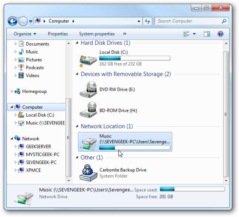Collapse the Other group header
Image resolution: width=239 pixels, height=217 pixels.
[x=77, y=157]
